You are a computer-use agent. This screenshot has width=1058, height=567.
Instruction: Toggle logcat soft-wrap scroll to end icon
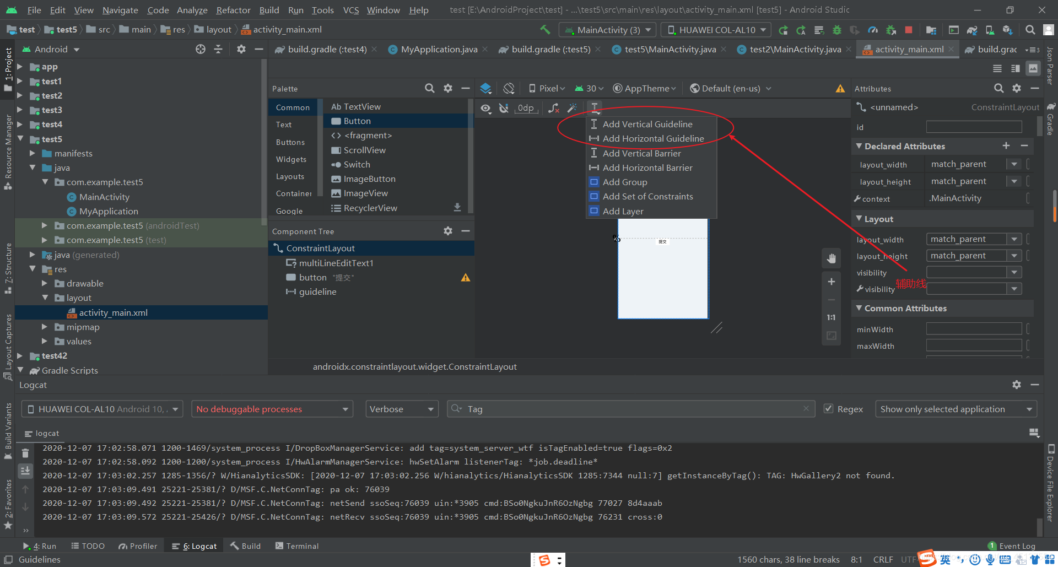(25, 471)
